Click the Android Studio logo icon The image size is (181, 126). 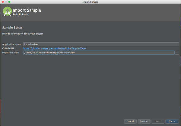7,12
